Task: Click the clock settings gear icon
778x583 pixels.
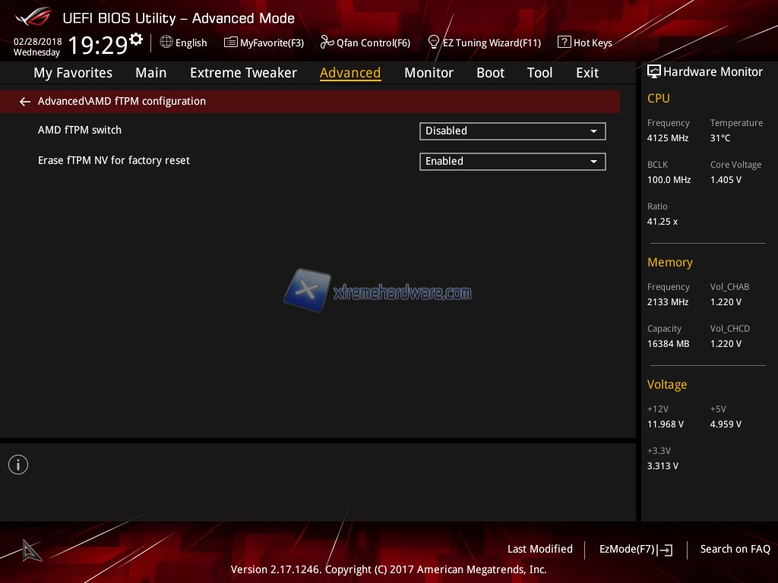Action: (136, 39)
